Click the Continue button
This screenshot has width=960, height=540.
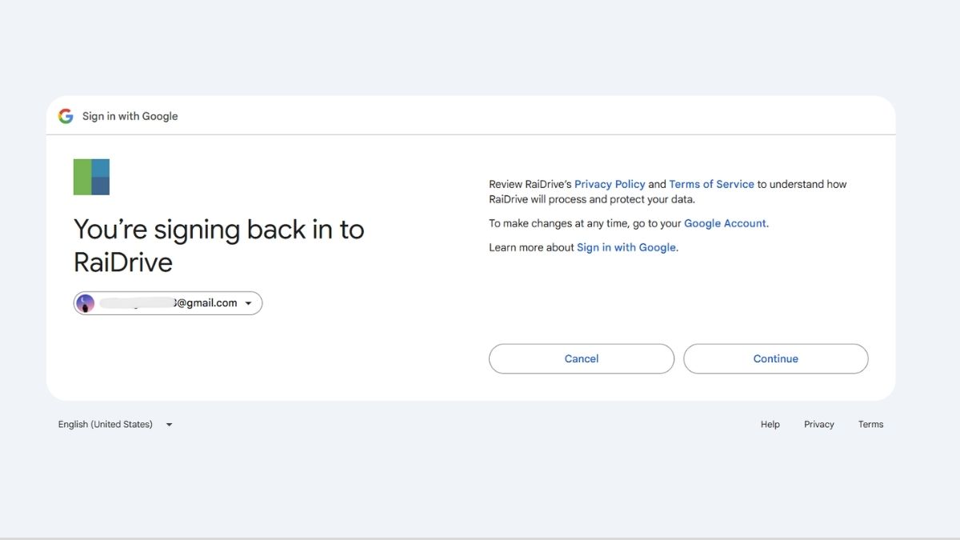pos(776,359)
